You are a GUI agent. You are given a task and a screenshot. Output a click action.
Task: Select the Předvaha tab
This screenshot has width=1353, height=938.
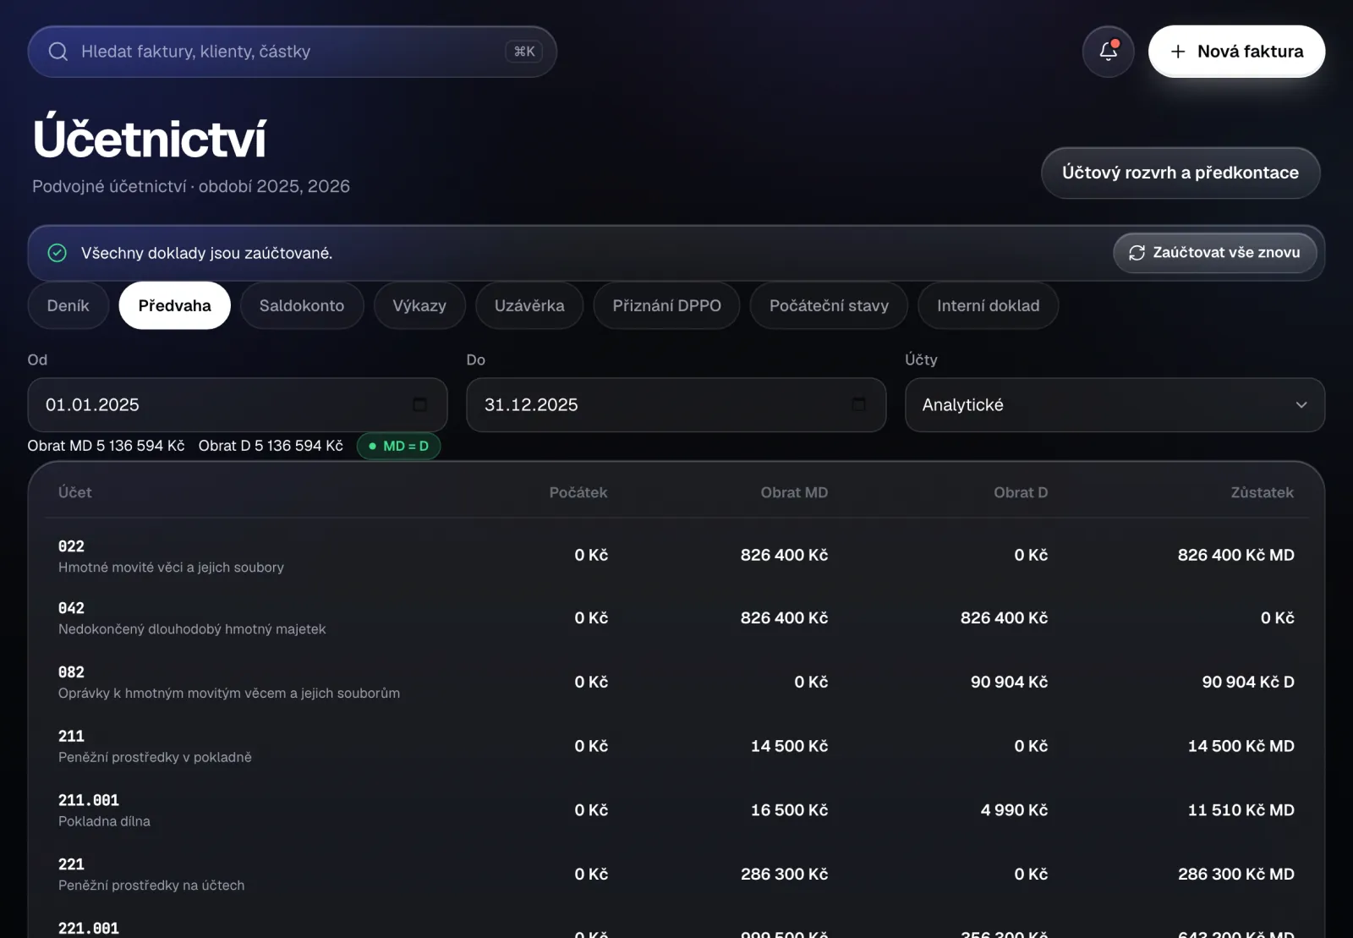click(x=175, y=305)
